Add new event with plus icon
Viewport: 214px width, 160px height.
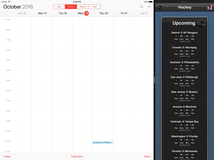(149, 7)
